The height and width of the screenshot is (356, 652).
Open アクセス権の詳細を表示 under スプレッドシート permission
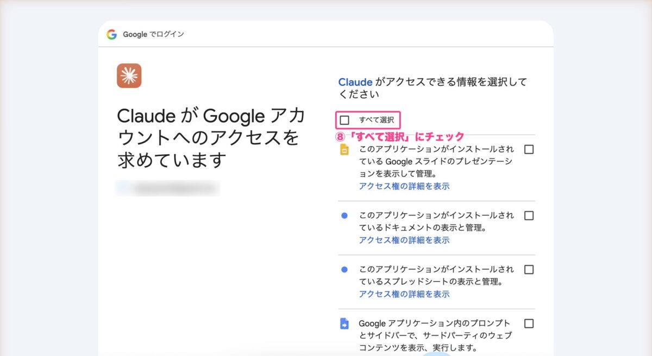(404, 294)
